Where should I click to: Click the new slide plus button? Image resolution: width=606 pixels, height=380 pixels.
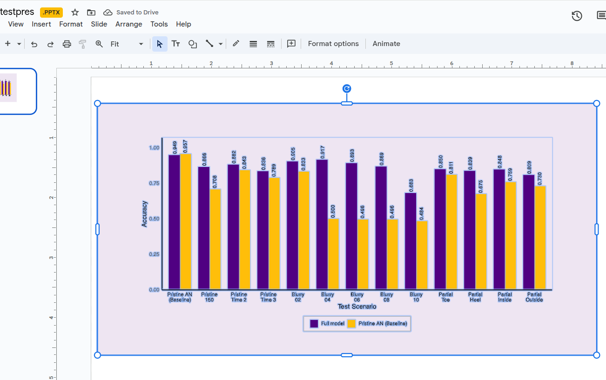pos(7,44)
